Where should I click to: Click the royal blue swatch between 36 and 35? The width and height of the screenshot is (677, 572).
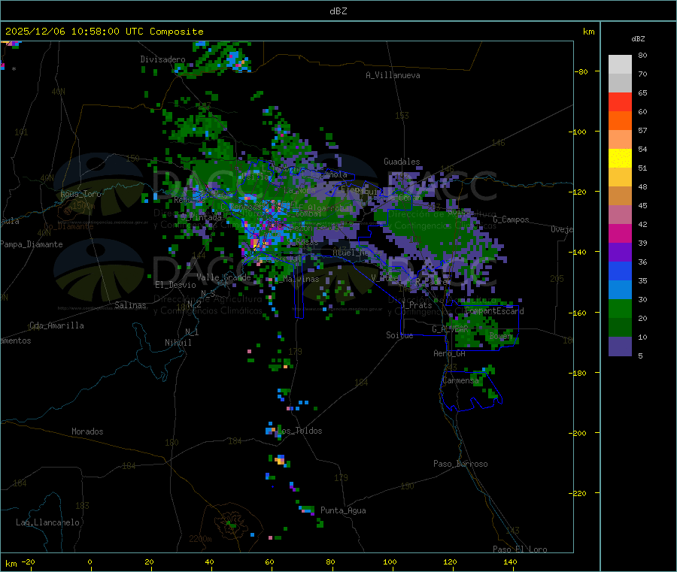(x=620, y=271)
